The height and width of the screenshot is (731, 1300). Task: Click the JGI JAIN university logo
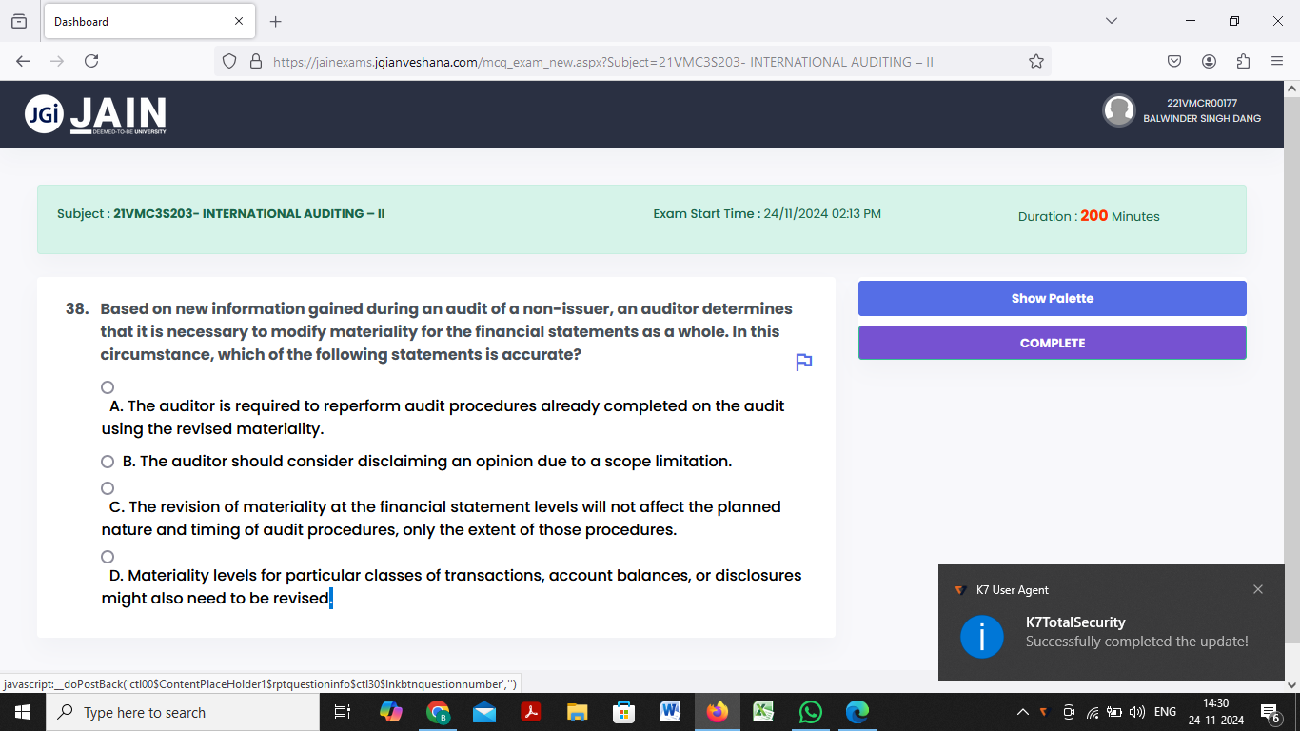[95, 114]
